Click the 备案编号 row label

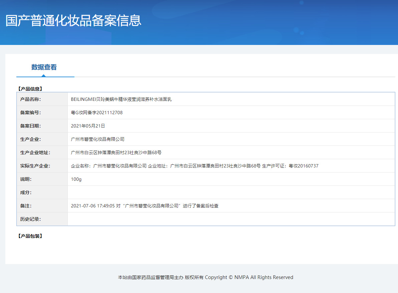30,113
